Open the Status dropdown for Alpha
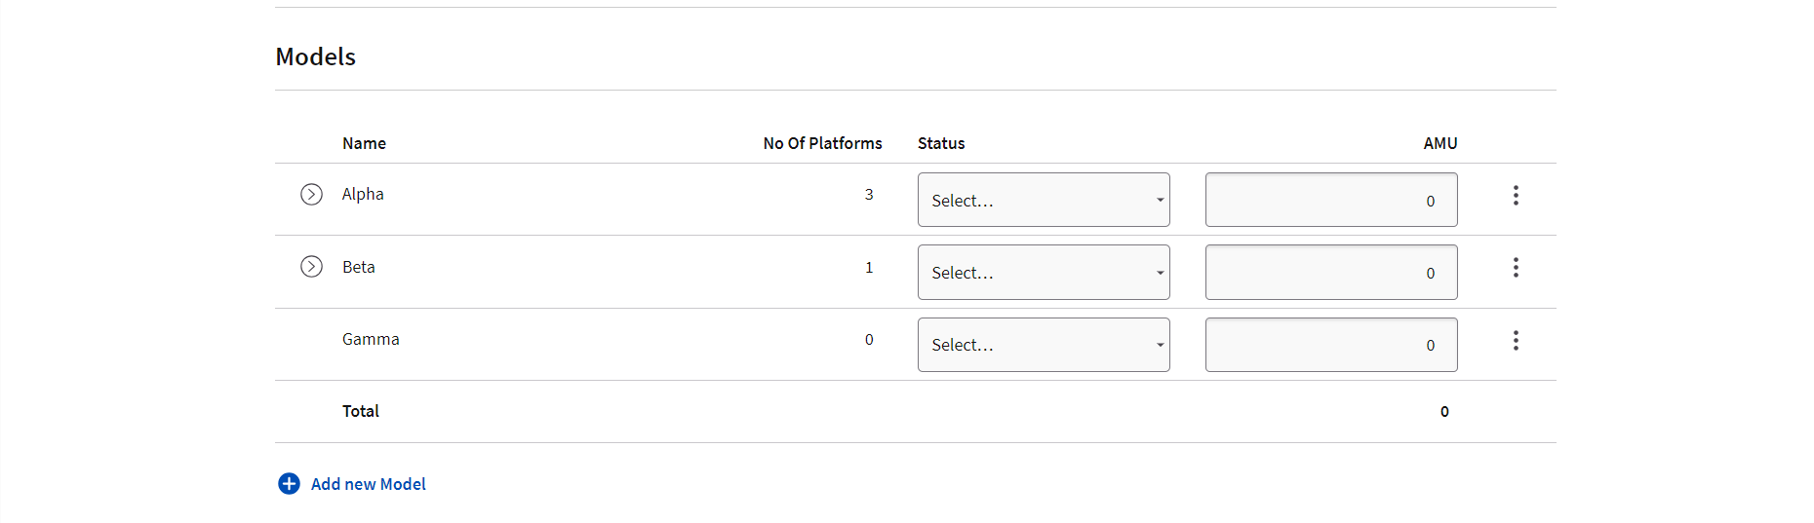The width and height of the screenshot is (1814, 523). (1044, 200)
